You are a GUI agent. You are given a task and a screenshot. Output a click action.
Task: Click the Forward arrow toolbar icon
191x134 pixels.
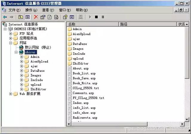(x=12, y=17)
